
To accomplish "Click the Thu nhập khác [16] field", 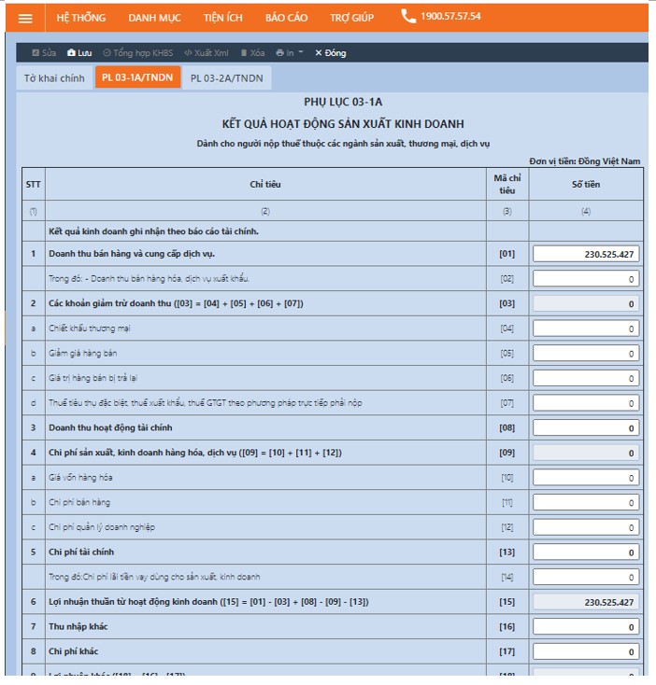I will 586,627.
